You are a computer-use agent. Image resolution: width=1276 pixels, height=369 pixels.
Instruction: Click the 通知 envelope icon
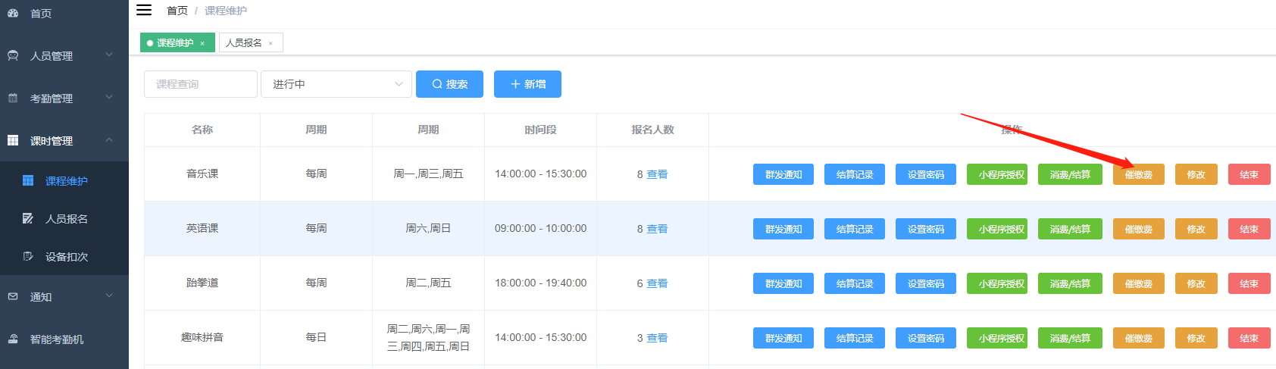(13, 296)
